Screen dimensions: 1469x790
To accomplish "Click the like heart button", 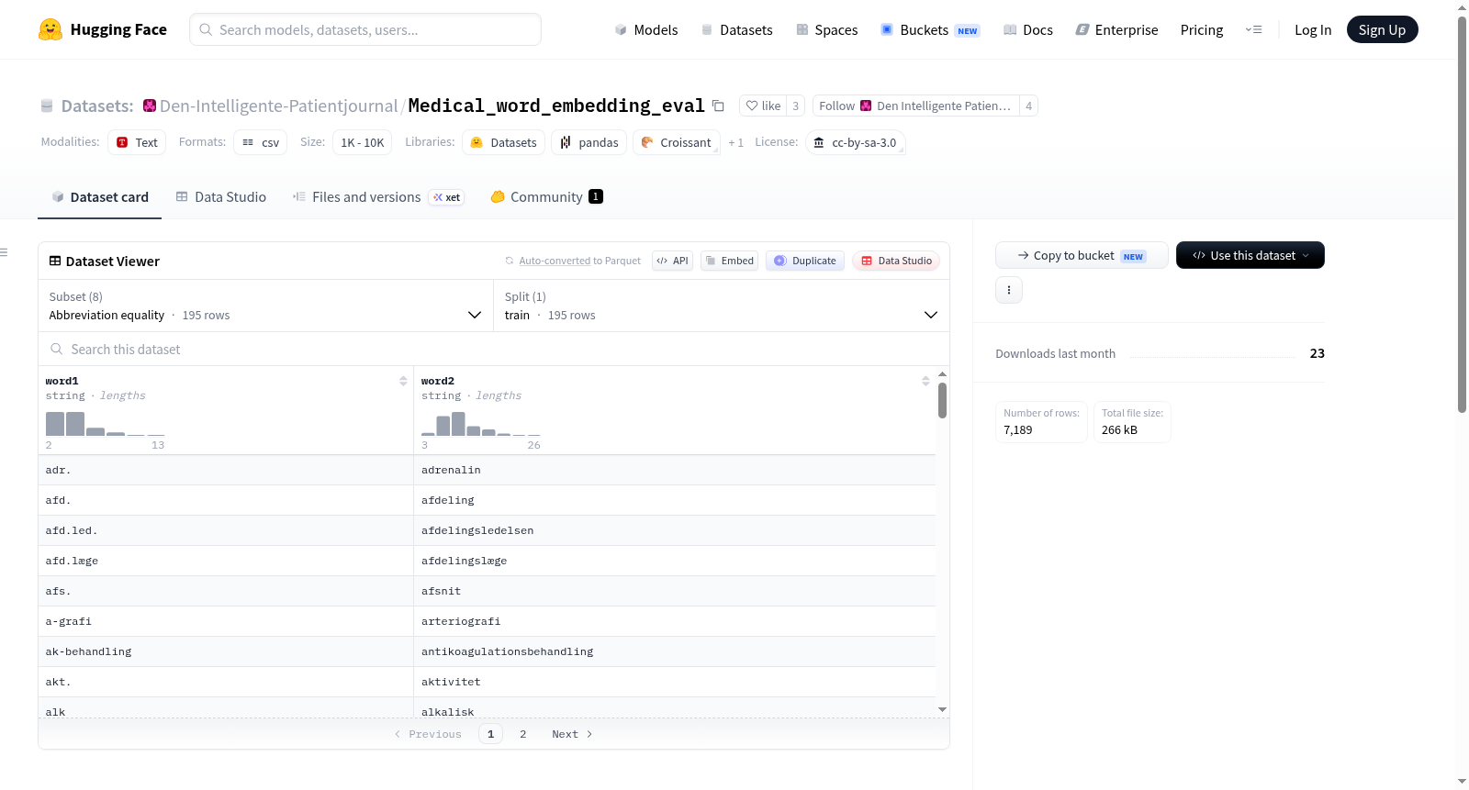I will pos(763,106).
